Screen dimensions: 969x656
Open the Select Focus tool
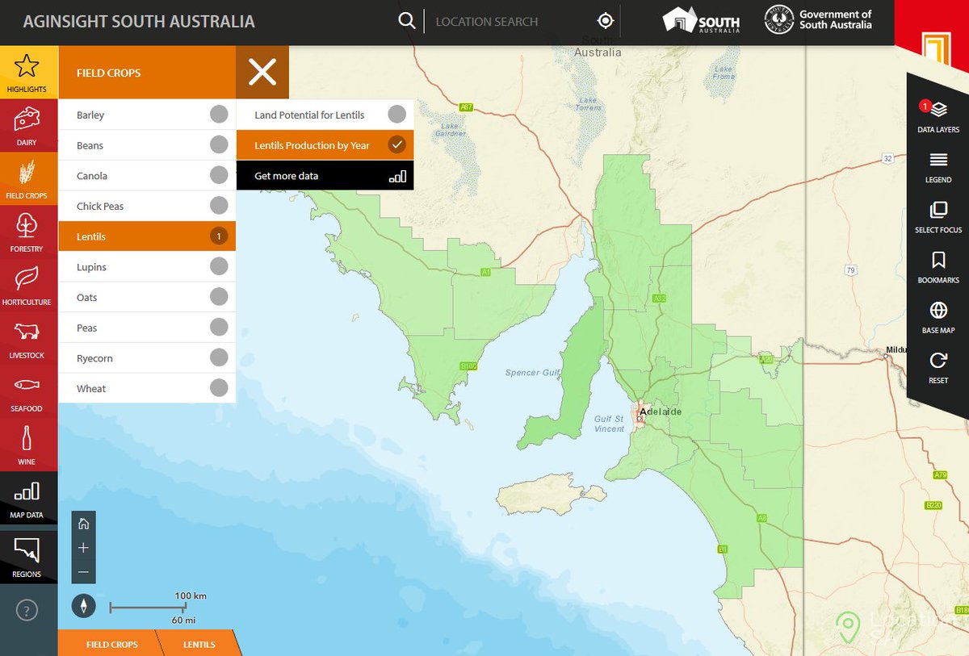click(x=938, y=217)
